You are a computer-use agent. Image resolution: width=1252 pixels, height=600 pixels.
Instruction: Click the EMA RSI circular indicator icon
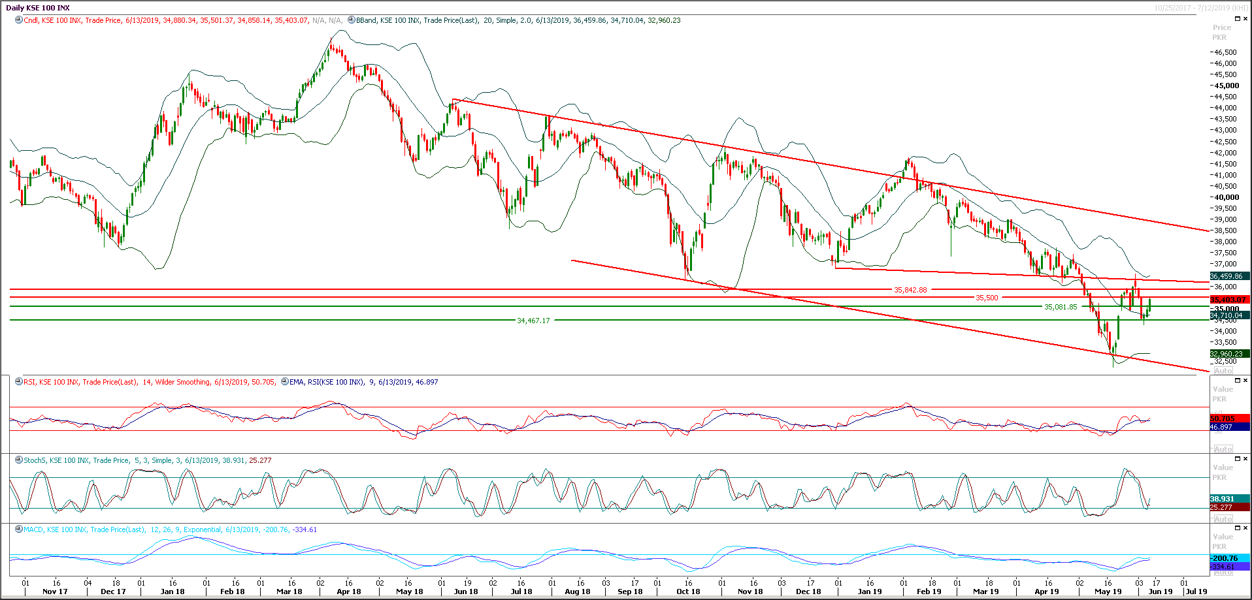pyautogui.click(x=284, y=382)
